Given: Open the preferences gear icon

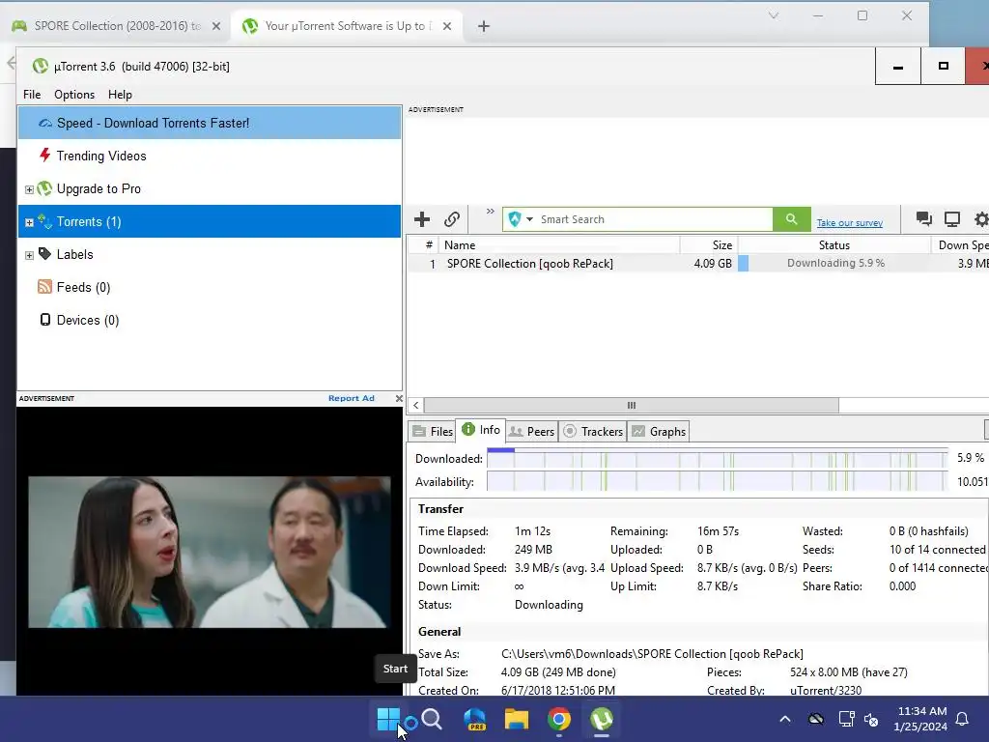Looking at the screenshot, I should click(981, 219).
